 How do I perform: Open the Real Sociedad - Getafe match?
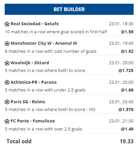pyautogui.click(x=35, y=24)
